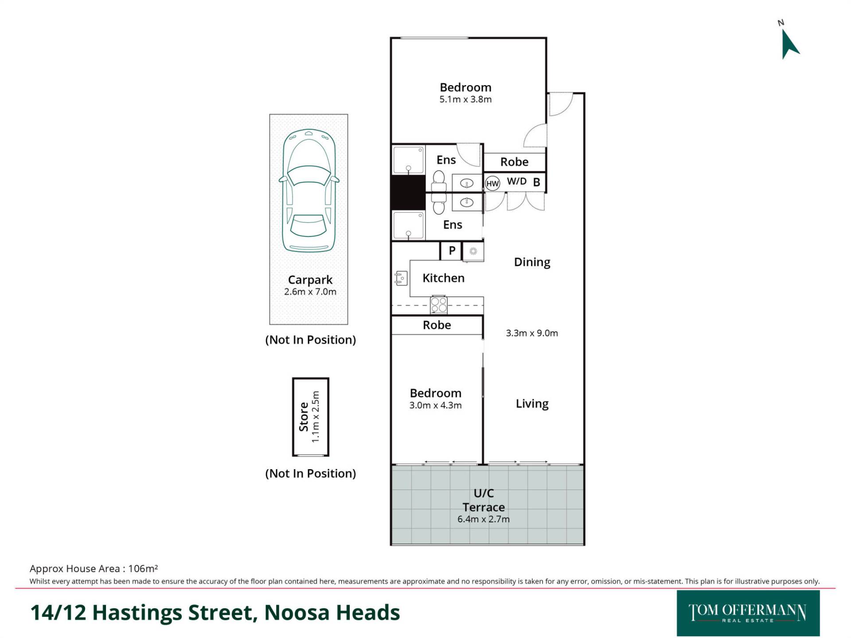Viewport: 851px width, 638px height.
Task: Click the upper ensuite shower square
Action: [x=408, y=159]
